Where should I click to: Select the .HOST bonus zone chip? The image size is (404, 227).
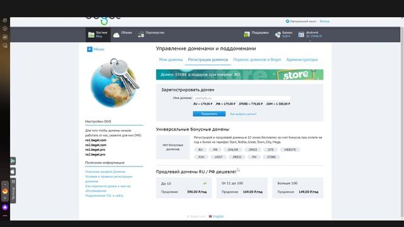(218, 157)
